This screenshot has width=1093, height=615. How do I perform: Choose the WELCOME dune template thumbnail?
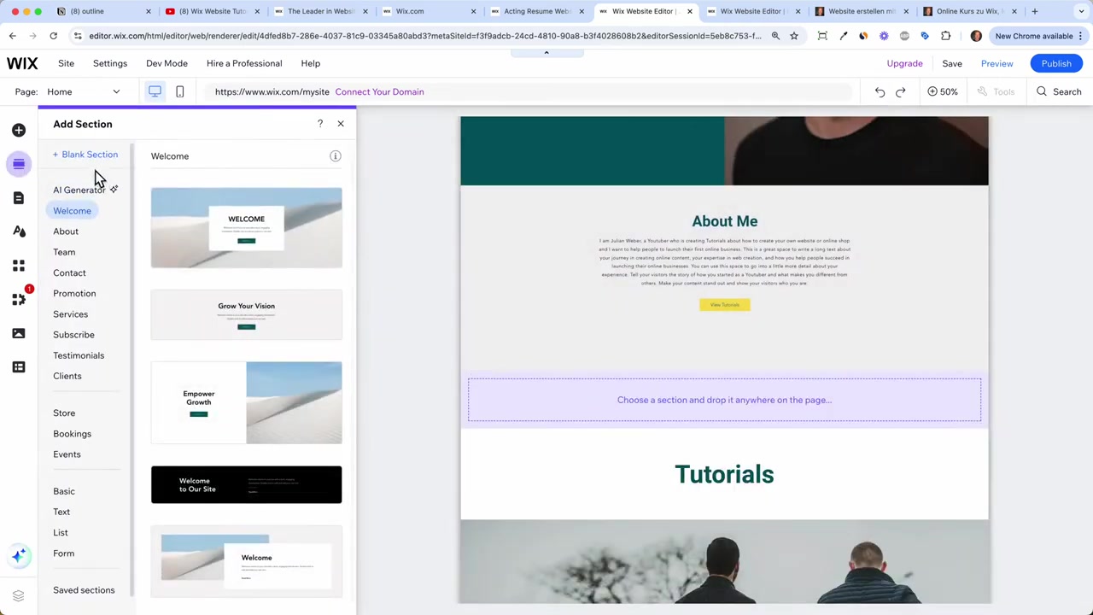[246, 228]
